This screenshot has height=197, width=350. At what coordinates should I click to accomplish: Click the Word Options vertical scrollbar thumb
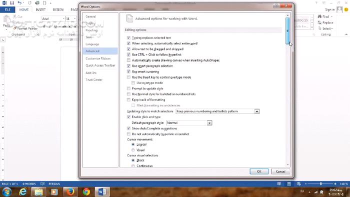[x=287, y=31]
